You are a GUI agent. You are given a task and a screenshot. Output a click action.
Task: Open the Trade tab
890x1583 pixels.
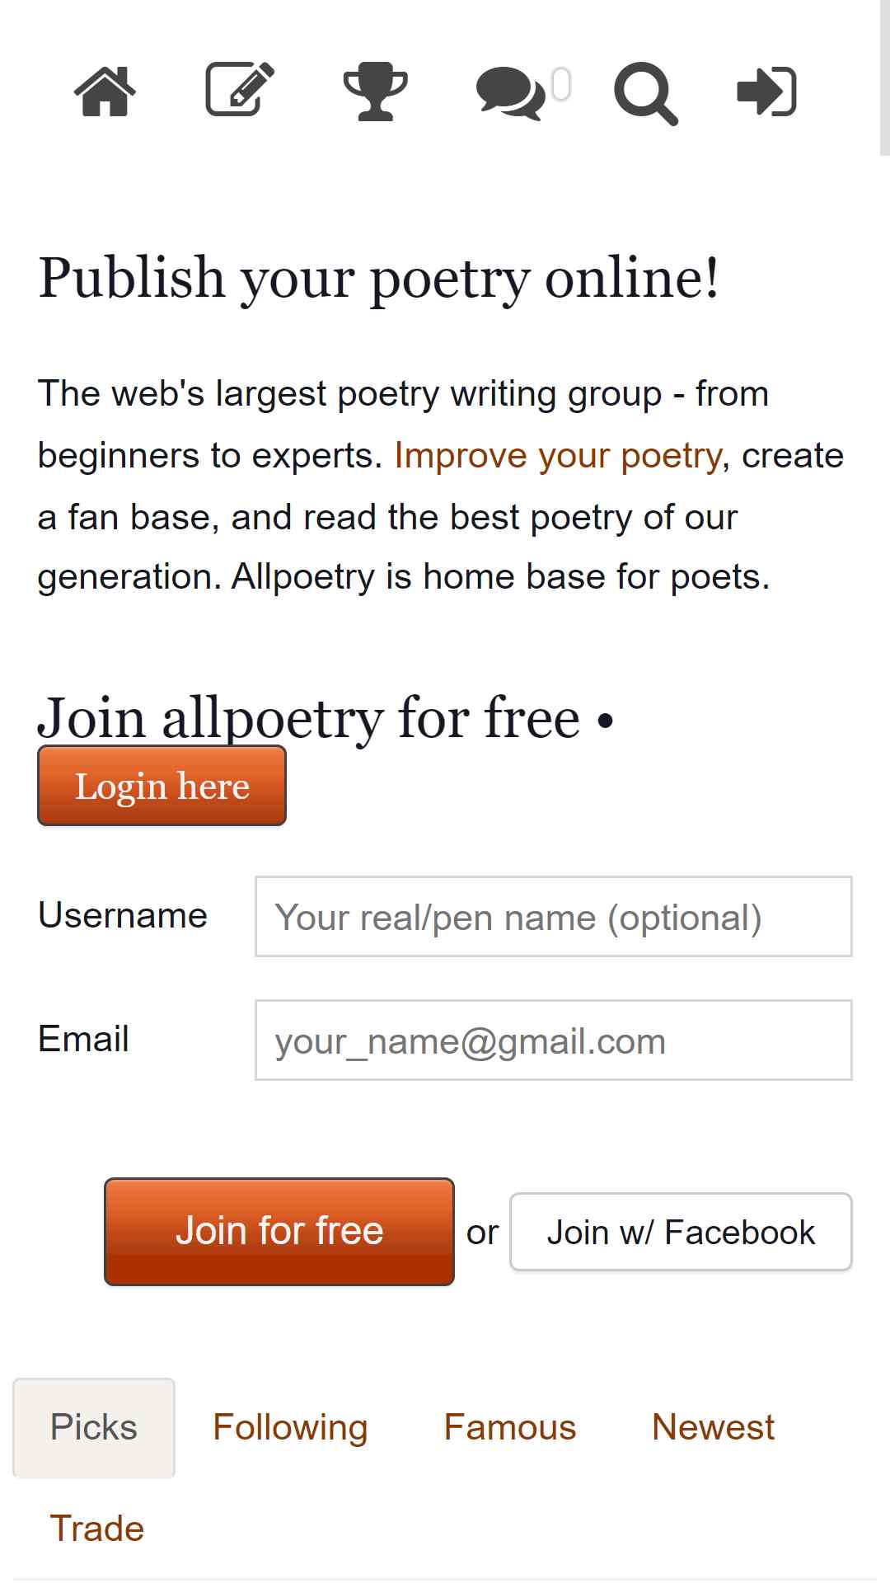pyautogui.click(x=97, y=1529)
